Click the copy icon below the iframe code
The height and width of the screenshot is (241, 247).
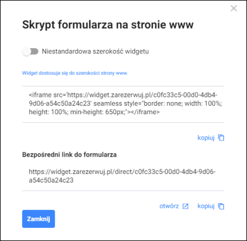click(221, 138)
